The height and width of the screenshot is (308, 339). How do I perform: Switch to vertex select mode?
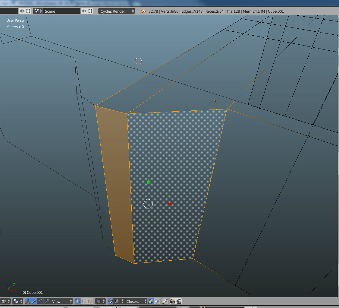point(78,301)
